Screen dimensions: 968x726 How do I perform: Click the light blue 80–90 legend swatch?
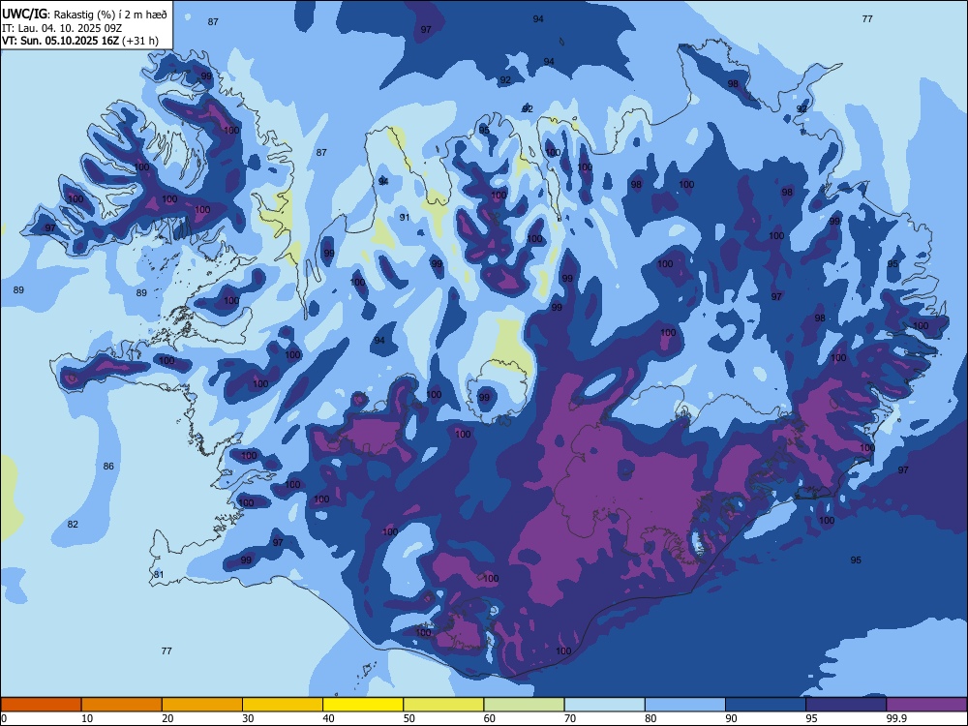pyautogui.click(x=685, y=705)
